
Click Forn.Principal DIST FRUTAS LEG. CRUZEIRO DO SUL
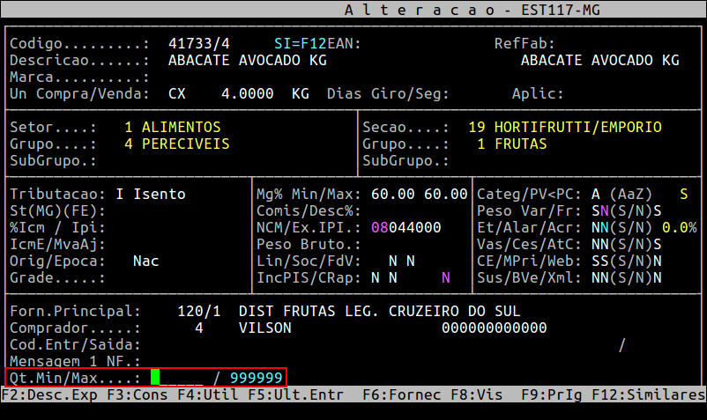click(379, 311)
